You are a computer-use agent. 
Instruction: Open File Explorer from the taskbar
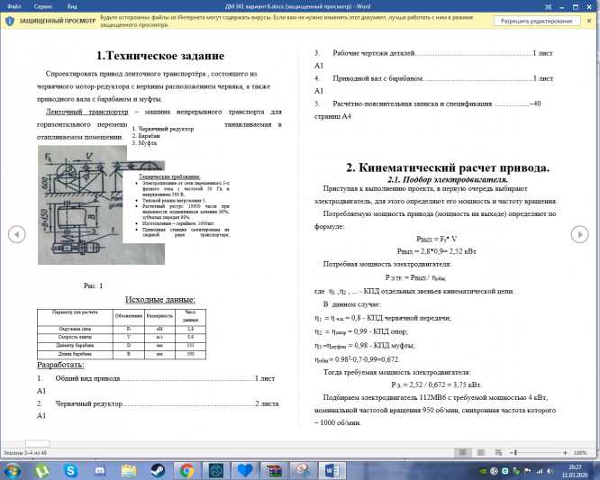point(129,470)
